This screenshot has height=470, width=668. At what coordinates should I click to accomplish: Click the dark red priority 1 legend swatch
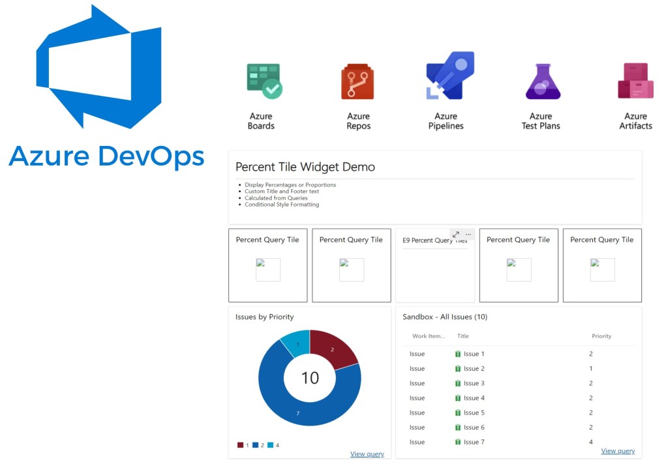[240, 445]
